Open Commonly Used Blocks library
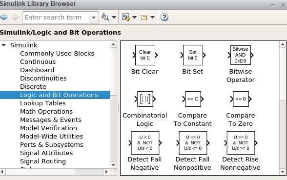 pos(57,54)
